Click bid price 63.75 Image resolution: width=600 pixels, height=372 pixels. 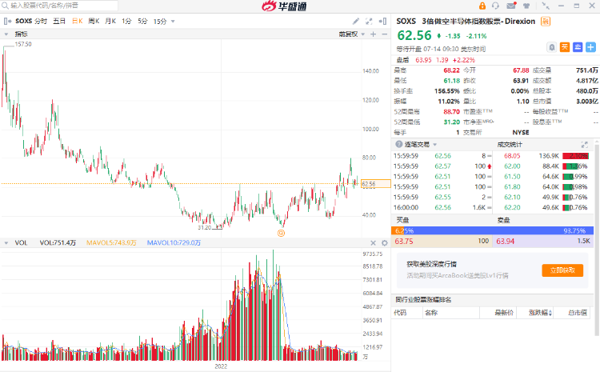click(404, 241)
